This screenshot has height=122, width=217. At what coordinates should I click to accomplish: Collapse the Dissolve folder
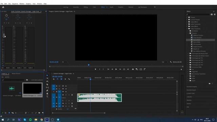click(x=188, y=33)
